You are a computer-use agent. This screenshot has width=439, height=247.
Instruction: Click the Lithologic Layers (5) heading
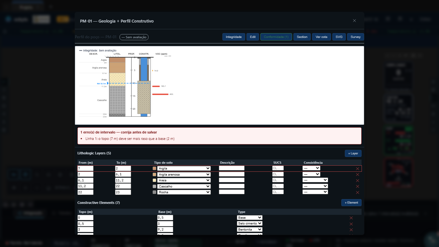tap(94, 153)
